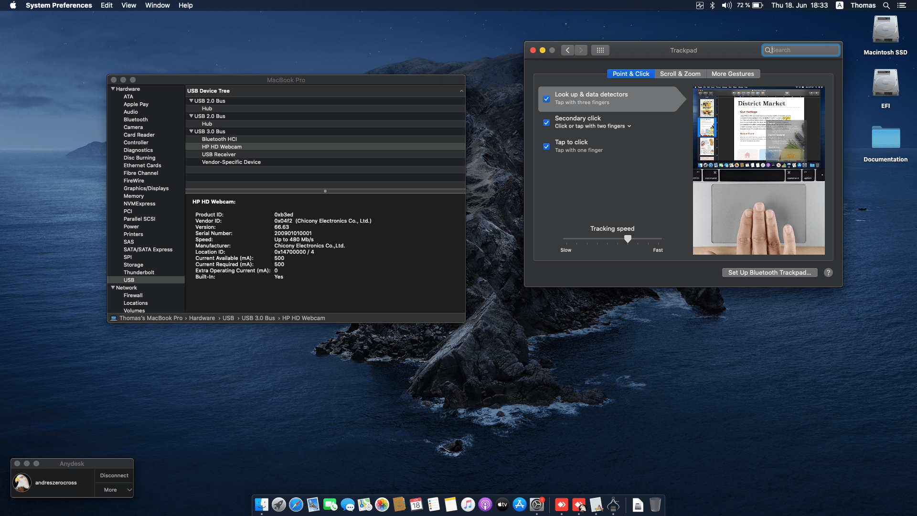Open Launchpad rocket icon in dock

(x=279, y=505)
